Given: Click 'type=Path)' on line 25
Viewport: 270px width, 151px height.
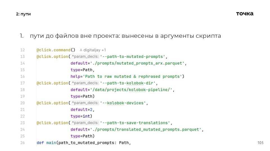Looking at the screenshot, I should pyautogui.click(x=82, y=136).
